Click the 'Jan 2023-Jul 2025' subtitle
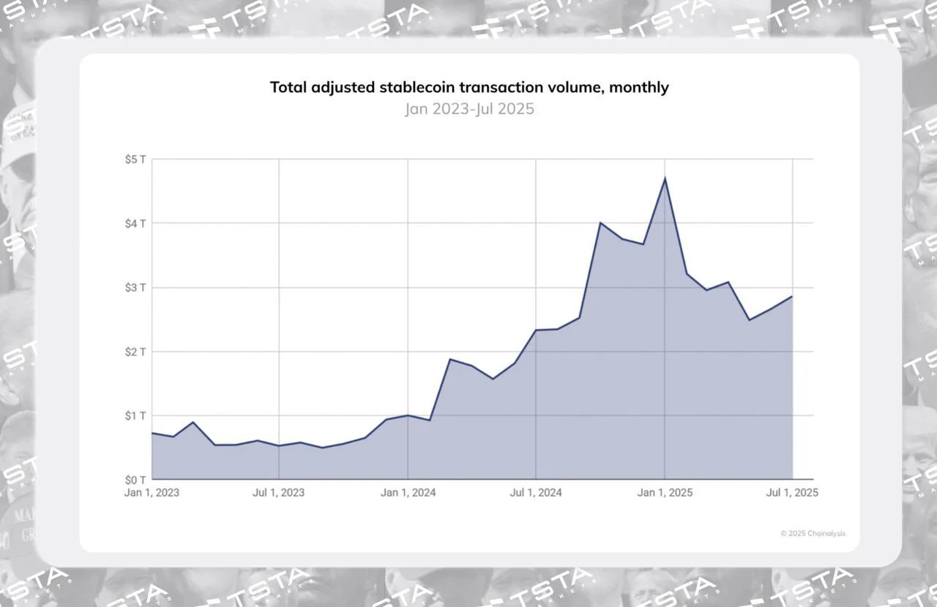This screenshot has width=937, height=607. [469, 109]
